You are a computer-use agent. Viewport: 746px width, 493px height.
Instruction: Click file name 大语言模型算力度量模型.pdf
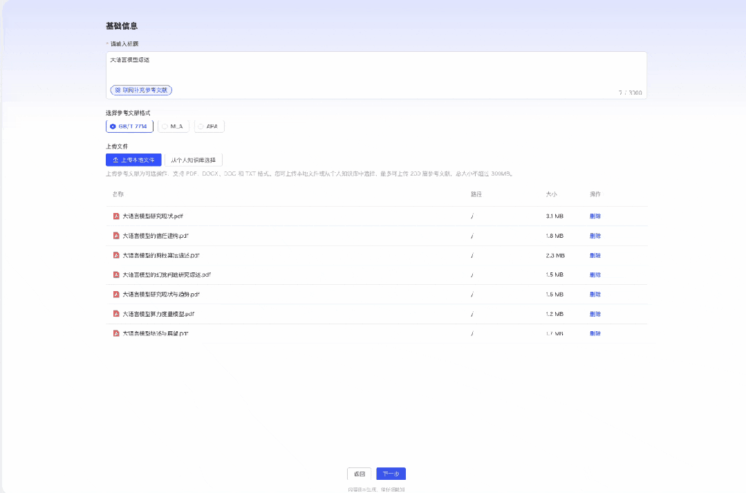[x=158, y=314]
